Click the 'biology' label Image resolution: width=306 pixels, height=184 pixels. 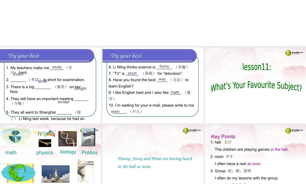[68, 152]
